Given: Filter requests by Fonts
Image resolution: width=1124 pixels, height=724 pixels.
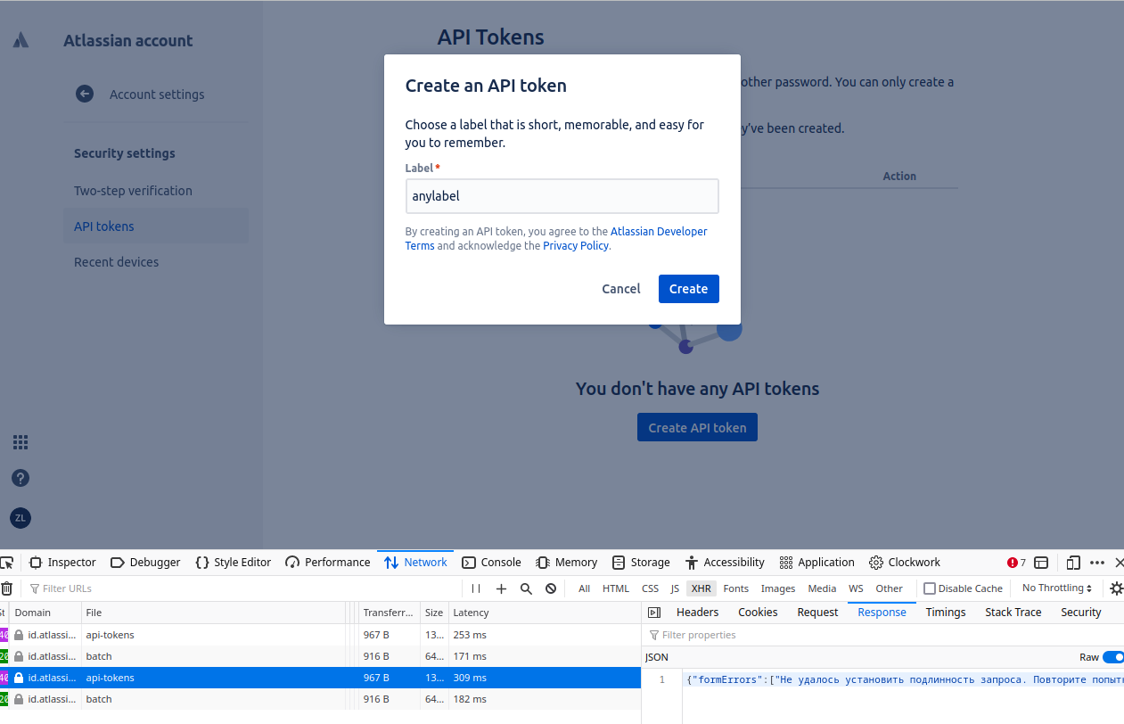Looking at the screenshot, I should 736,588.
